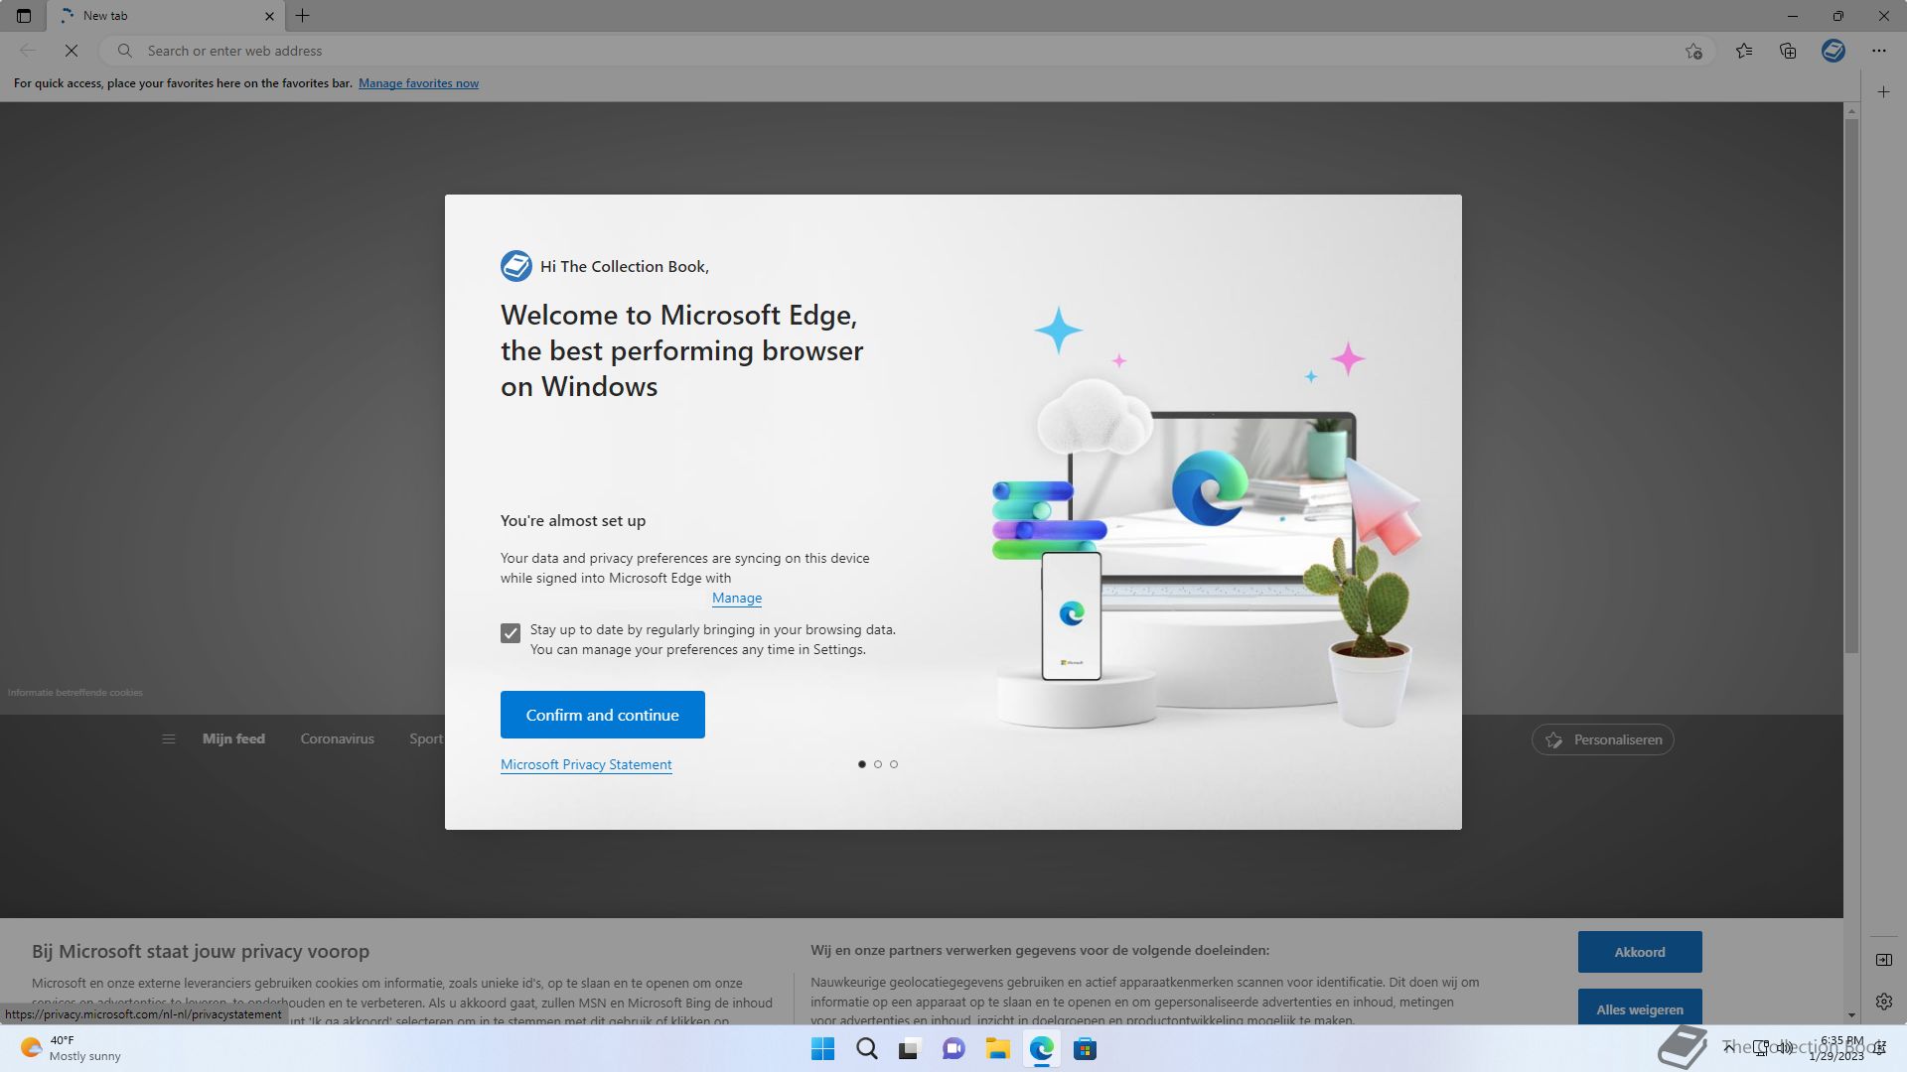Open Settings and more ellipsis menu

coord(1879,51)
